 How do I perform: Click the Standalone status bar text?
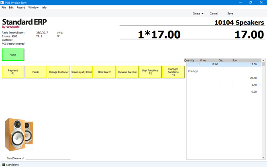12,165
